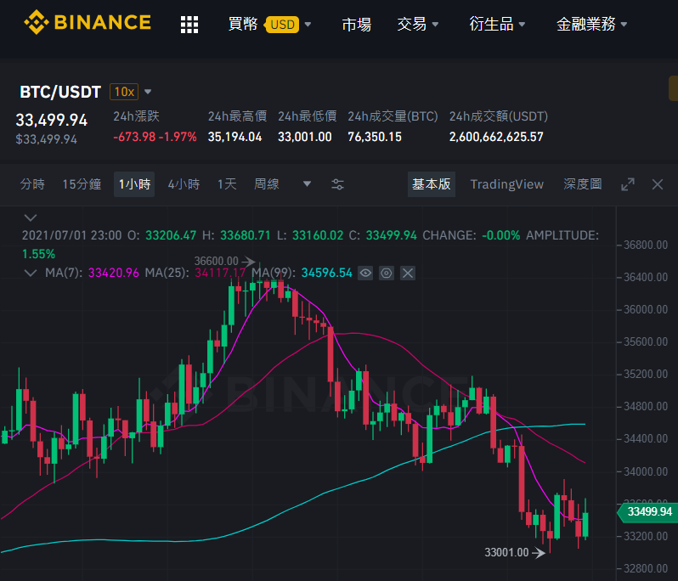Select the 4小時 interval
The height and width of the screenshot is (581, 678).
184,184
